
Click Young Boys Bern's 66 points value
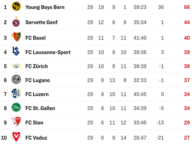coord(187,7)
